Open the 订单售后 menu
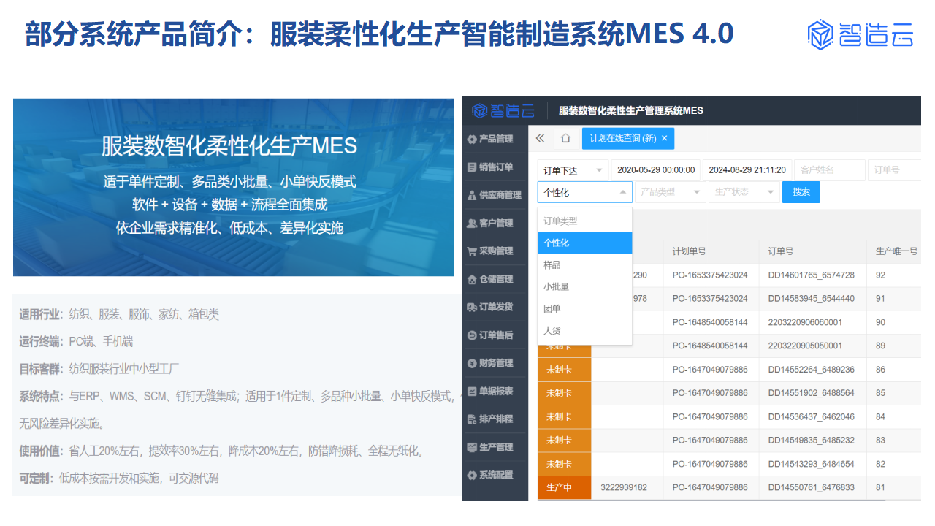This screenshot has width=935, height=526. click(x=494, y=335)
